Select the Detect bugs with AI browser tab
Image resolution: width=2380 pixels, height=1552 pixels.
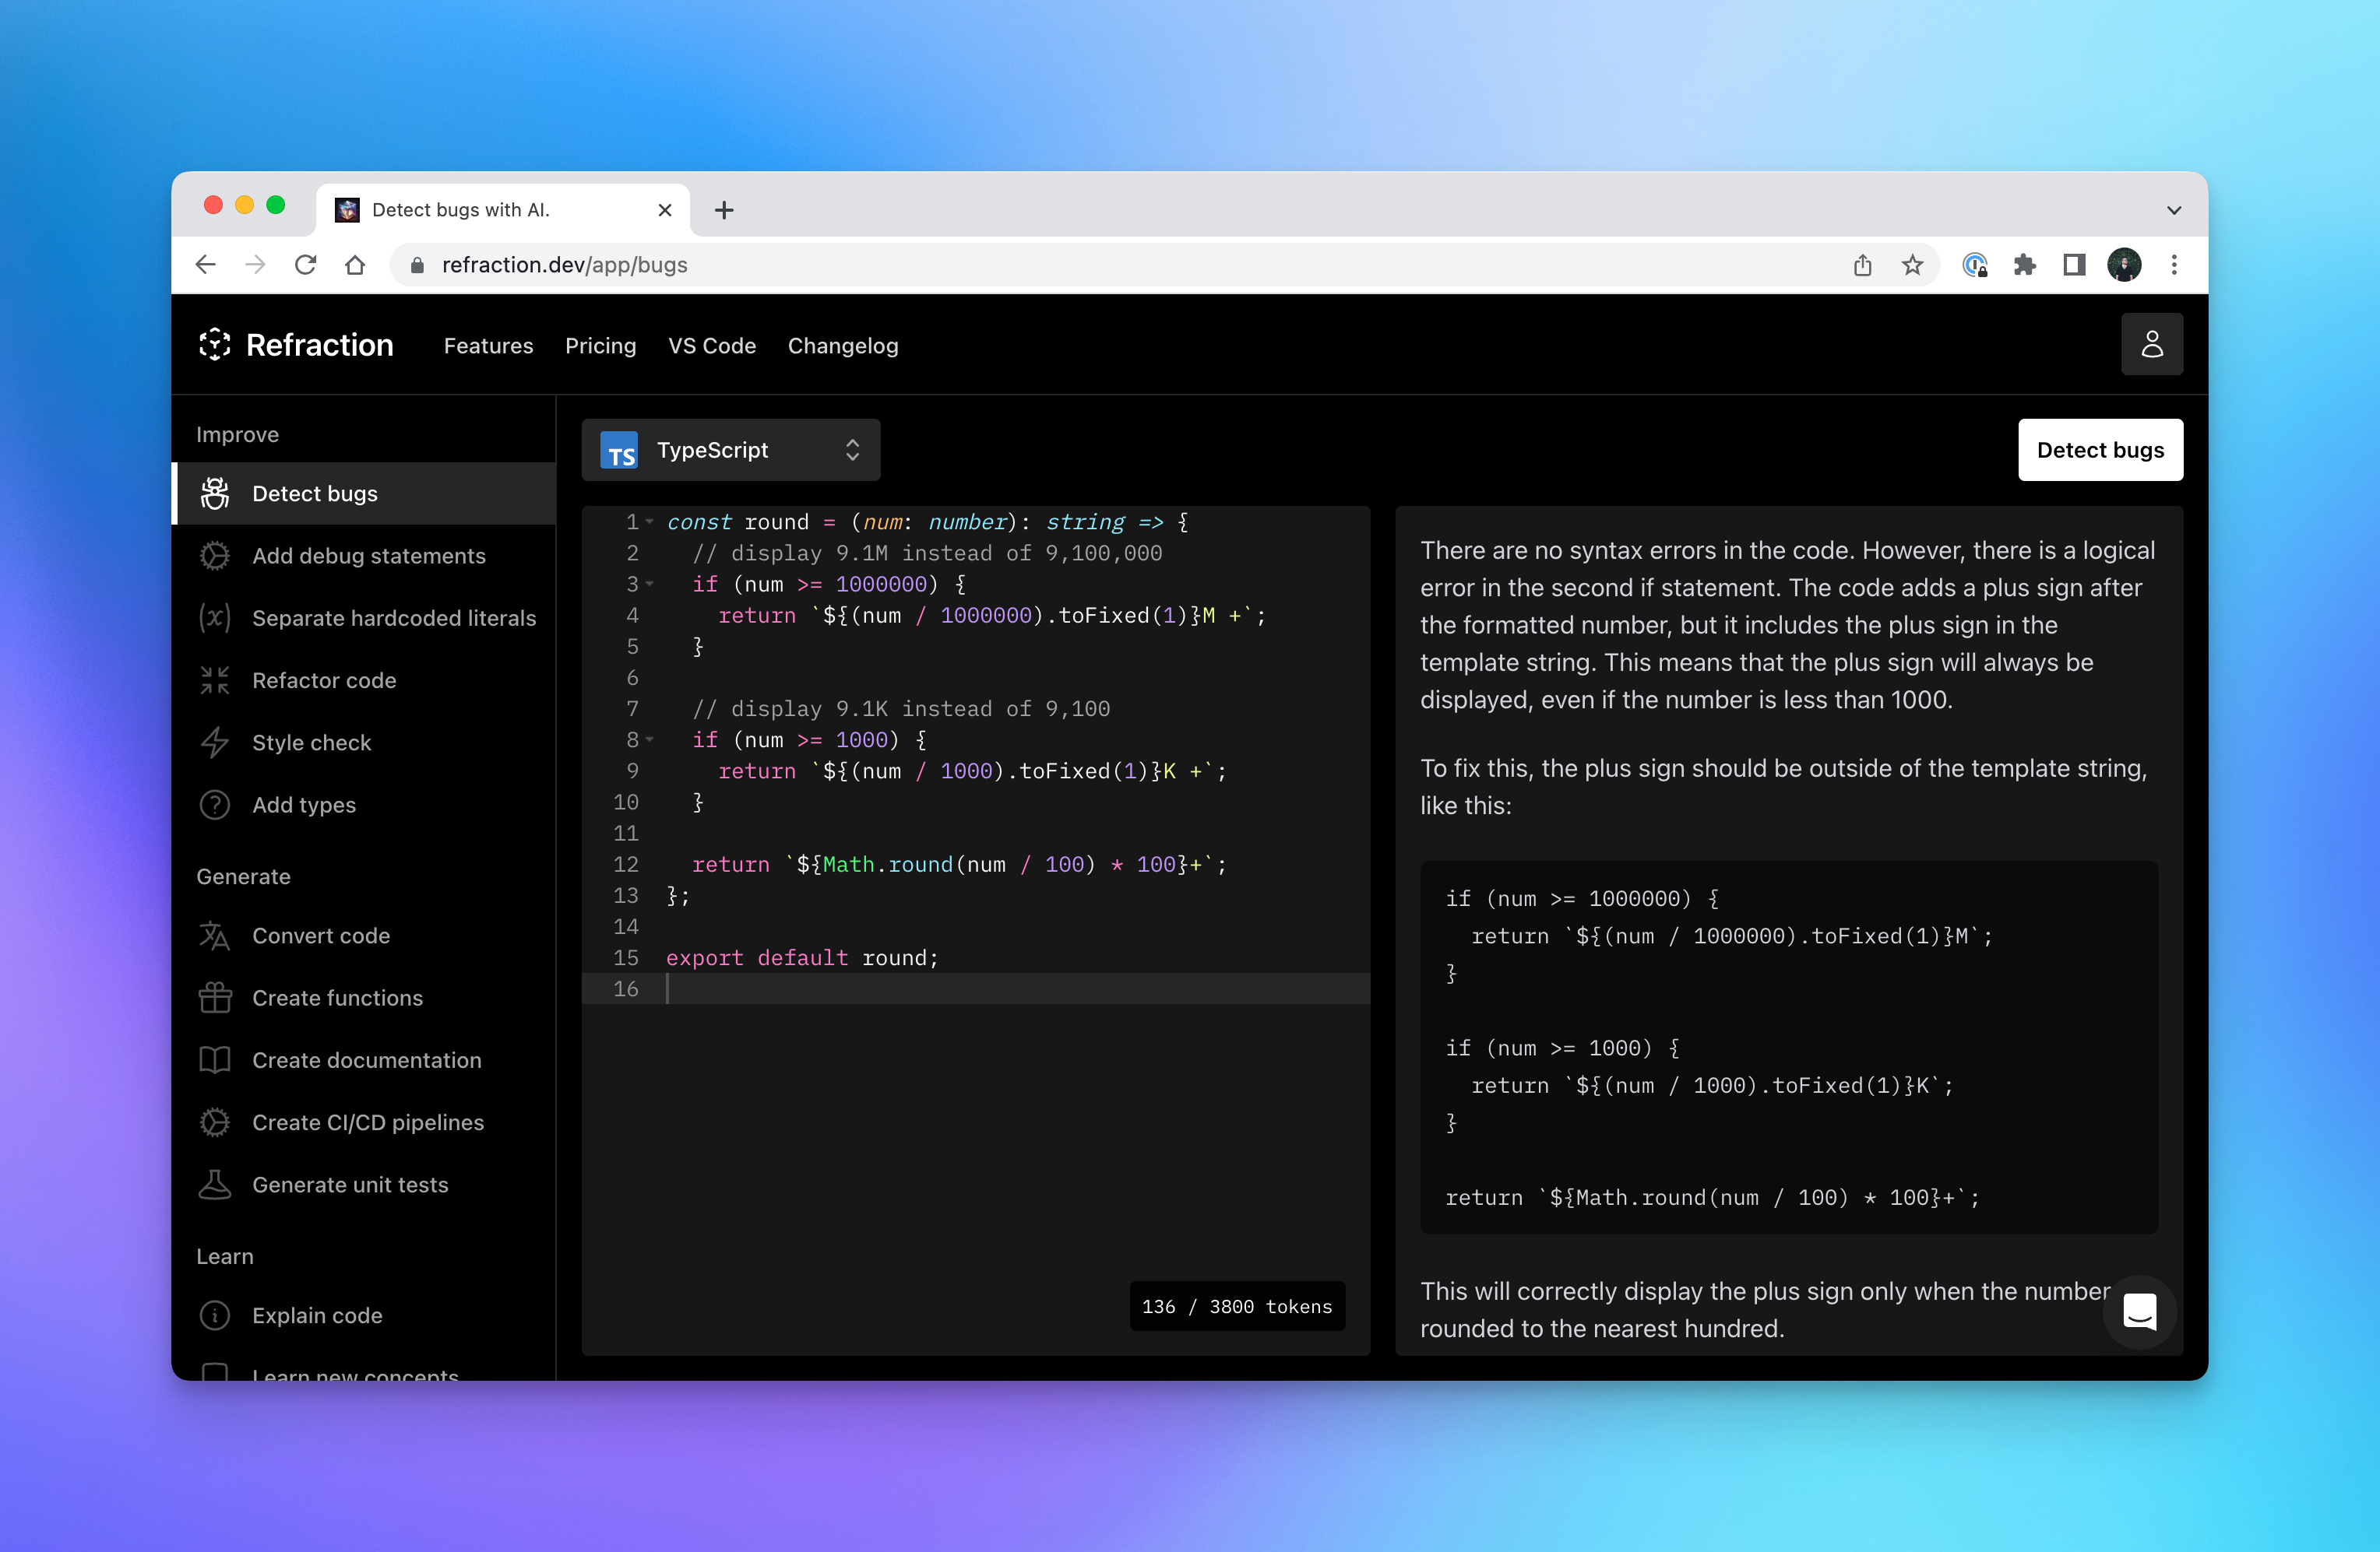[x=503, y=210]
